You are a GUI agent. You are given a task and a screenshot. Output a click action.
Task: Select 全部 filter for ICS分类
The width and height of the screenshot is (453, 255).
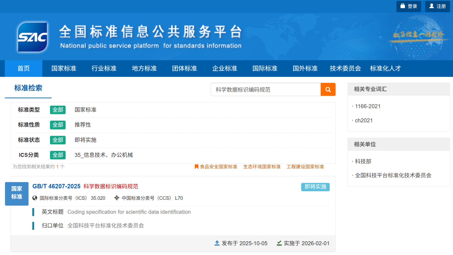tap(58, 155)
